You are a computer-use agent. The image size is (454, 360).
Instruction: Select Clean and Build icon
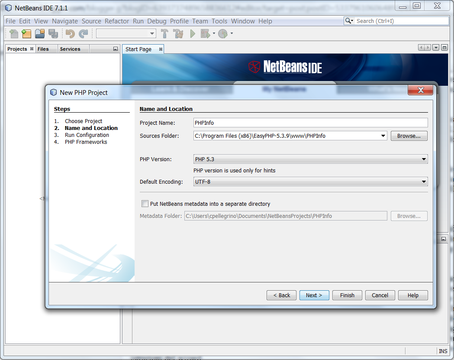[x=179, y=33]
